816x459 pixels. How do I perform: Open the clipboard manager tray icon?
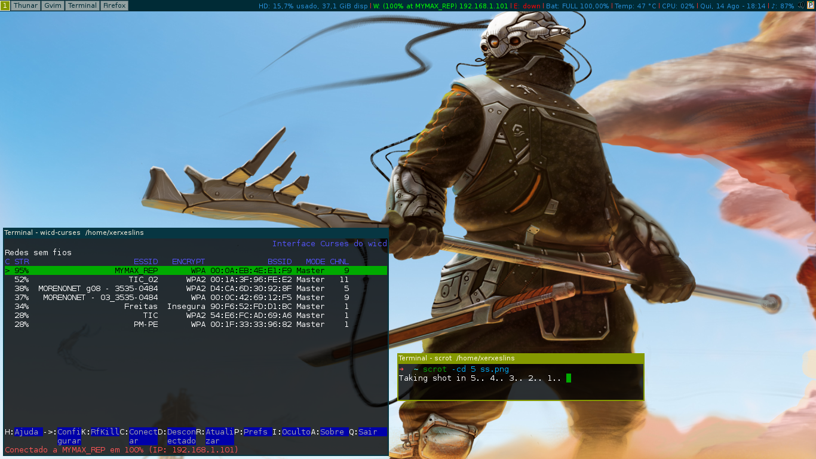tap(811, 5)
